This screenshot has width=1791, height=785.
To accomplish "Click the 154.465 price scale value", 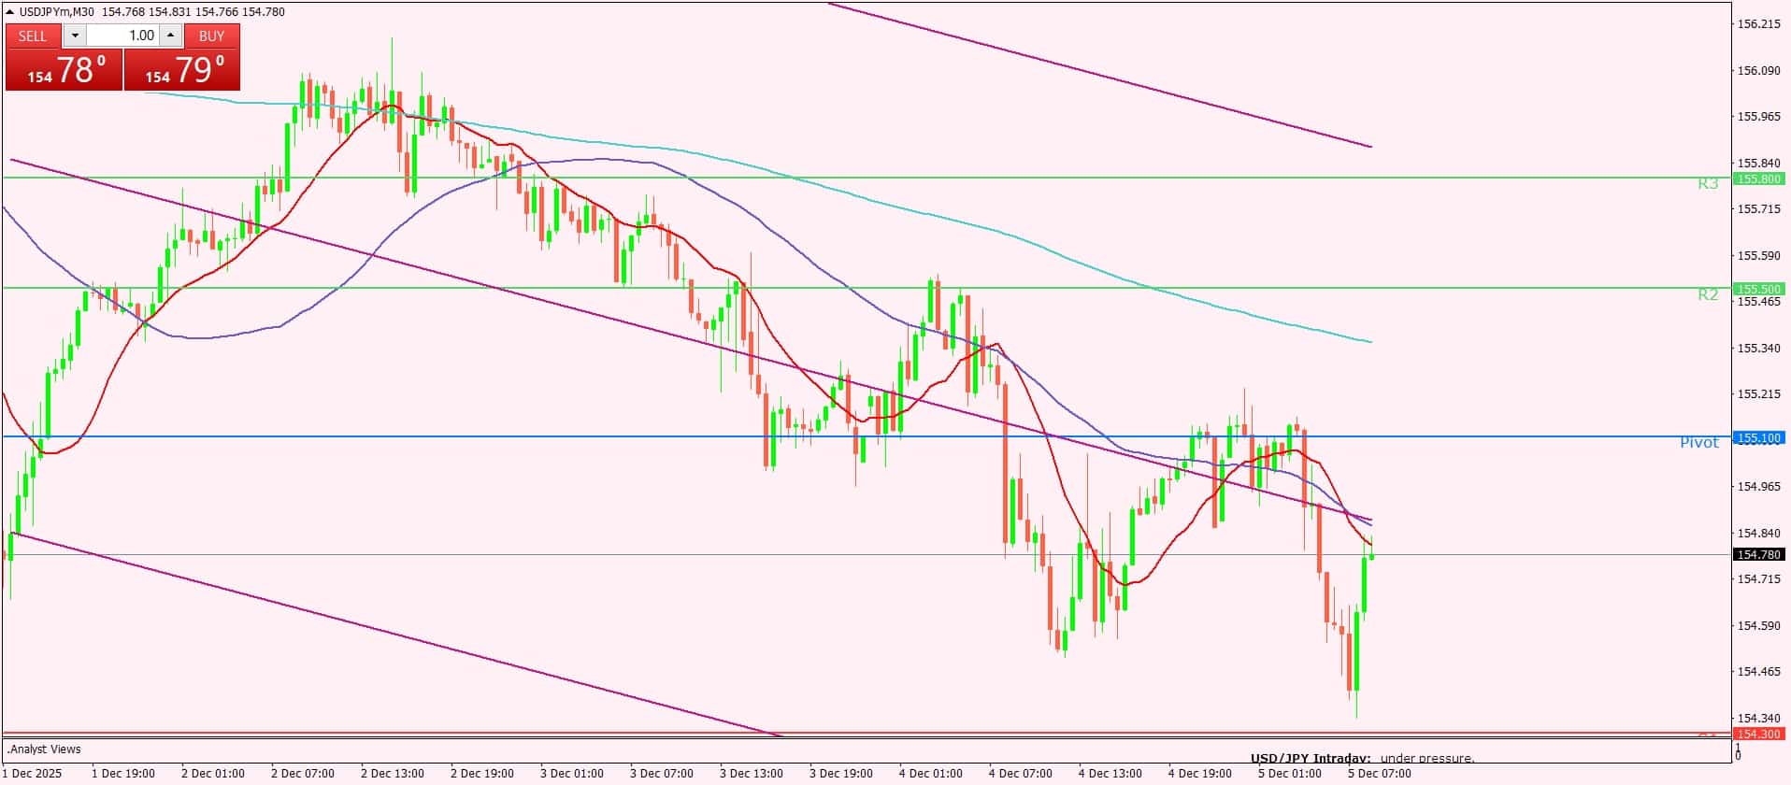I will (1758, 672).
